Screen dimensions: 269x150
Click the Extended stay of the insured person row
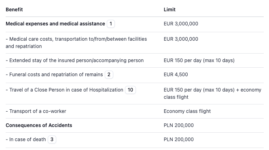[x=135, y=60]
